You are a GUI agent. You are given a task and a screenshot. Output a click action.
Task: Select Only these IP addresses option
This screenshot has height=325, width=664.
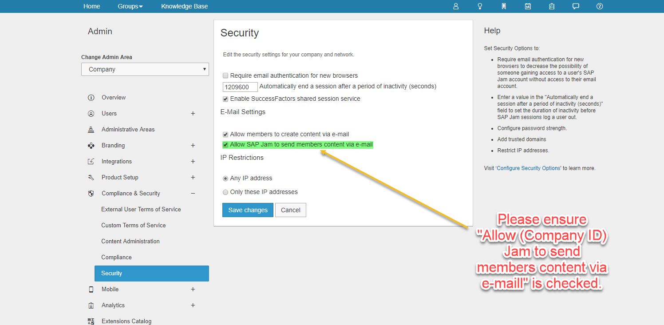pos(225,192)
